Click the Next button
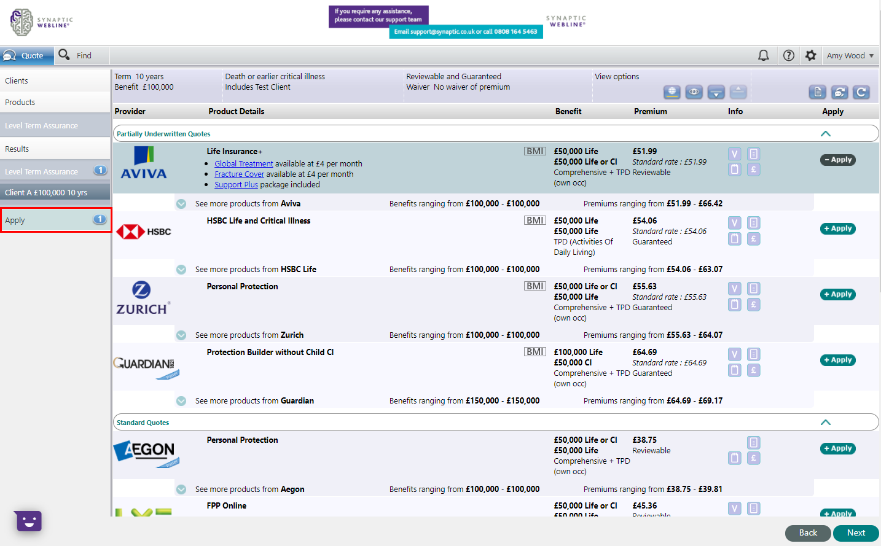The height and width of the screenshot is (546, 881). pos(856,533)
